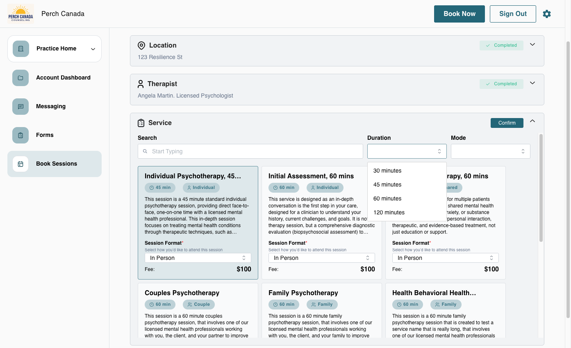Image resolution: width=571 pixels, height=348 pixels.
Task: Click the Family badge on Health Behavioral Health card
Action: point(446,305)
